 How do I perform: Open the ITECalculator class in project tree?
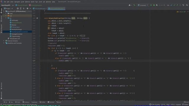coord(16,27)
